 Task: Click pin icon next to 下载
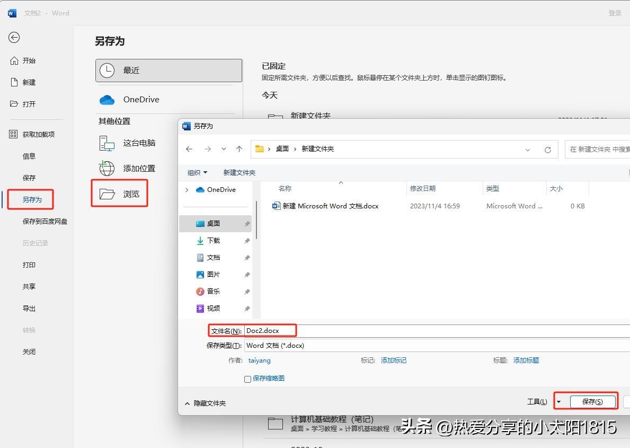(247, 241)
